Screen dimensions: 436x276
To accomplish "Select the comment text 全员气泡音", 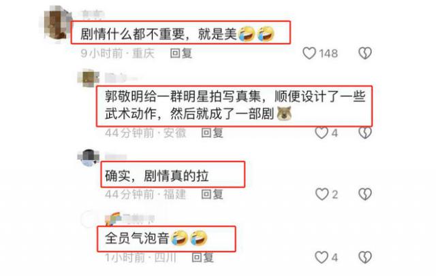I will pyautogui.click(x=137, y=238).
